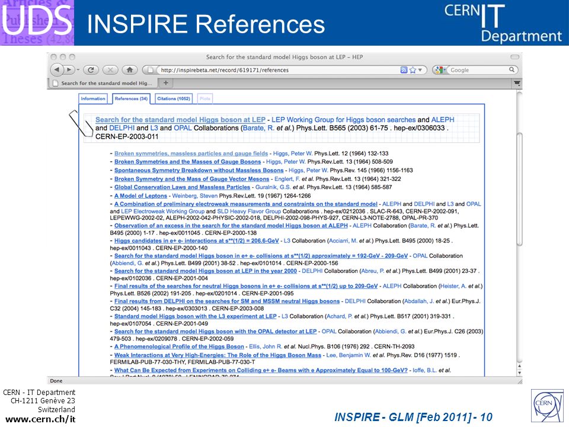Click 'LEP Working Group for Higgs boson searches' link

[343, 119]
